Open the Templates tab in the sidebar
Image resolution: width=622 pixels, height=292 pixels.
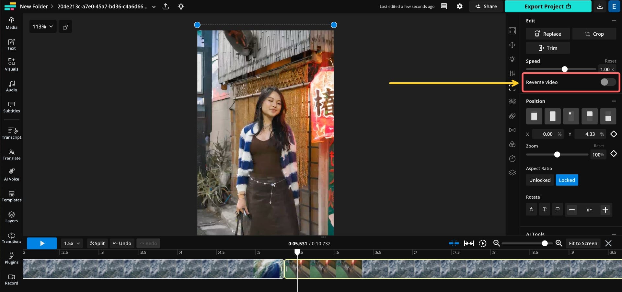(11, 196)
